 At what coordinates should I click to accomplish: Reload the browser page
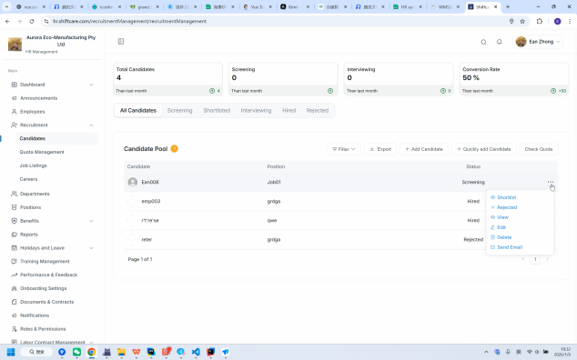[32, 21]
